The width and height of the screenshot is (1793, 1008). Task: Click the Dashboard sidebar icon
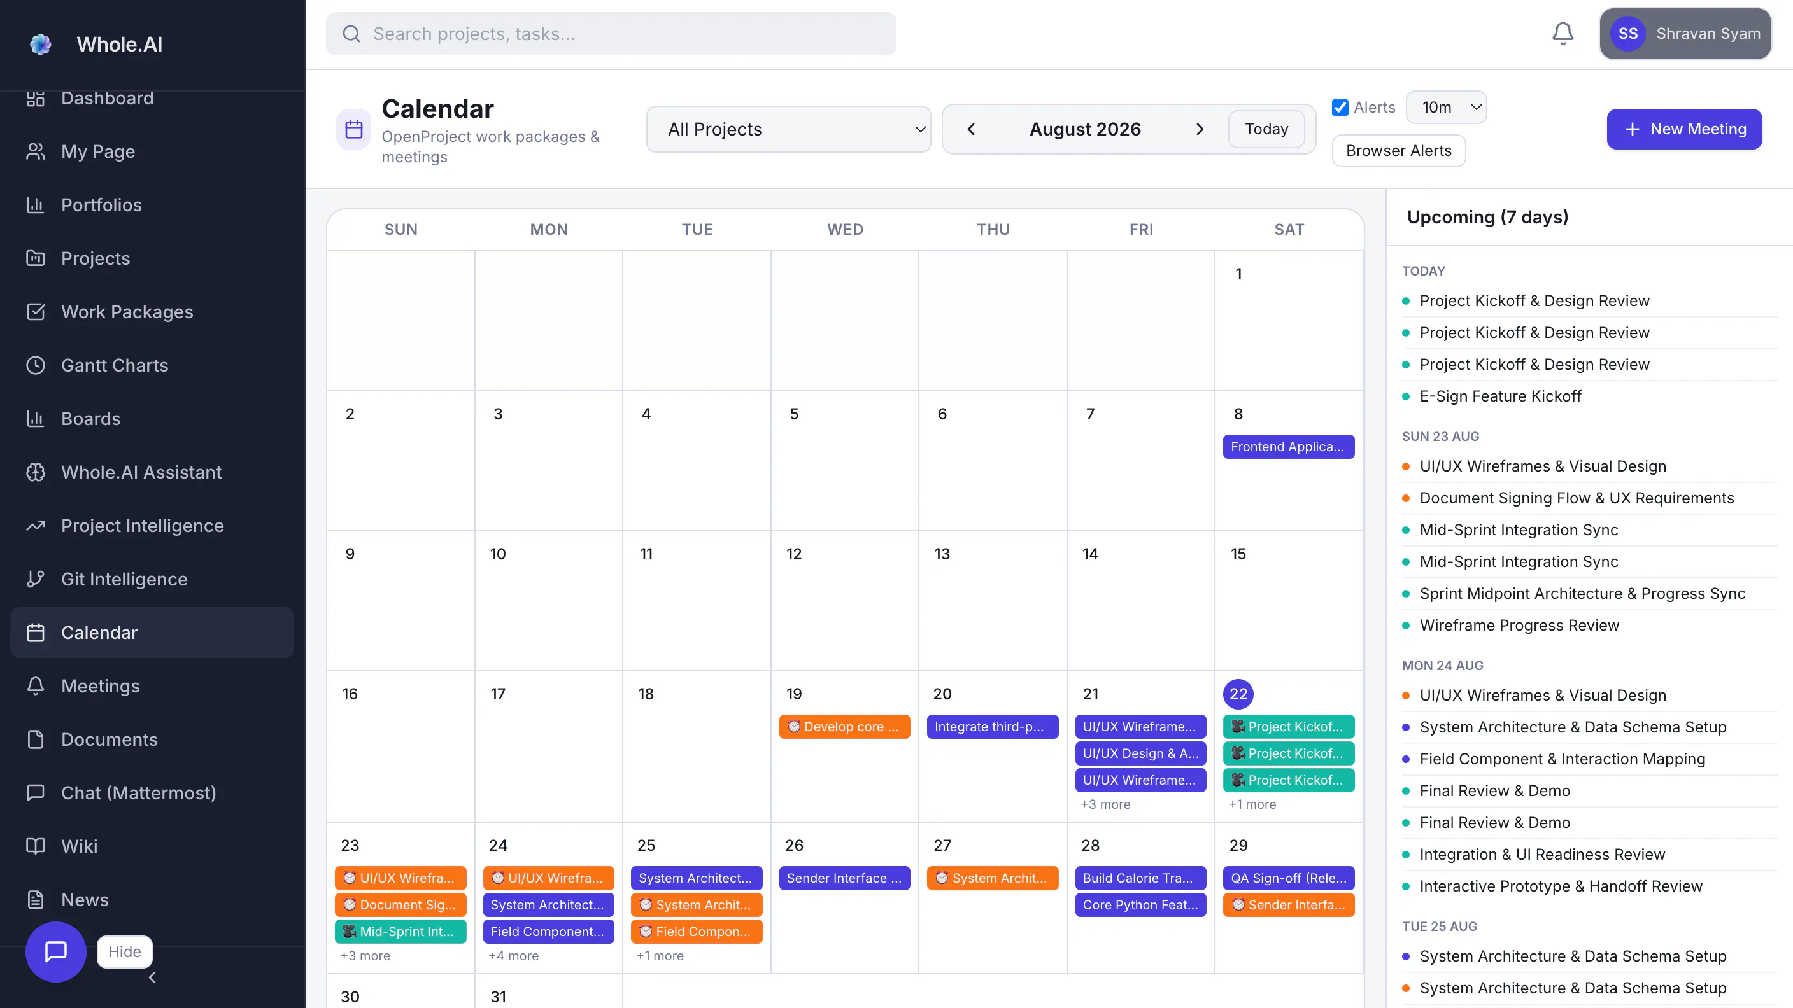tap(36, 98)
